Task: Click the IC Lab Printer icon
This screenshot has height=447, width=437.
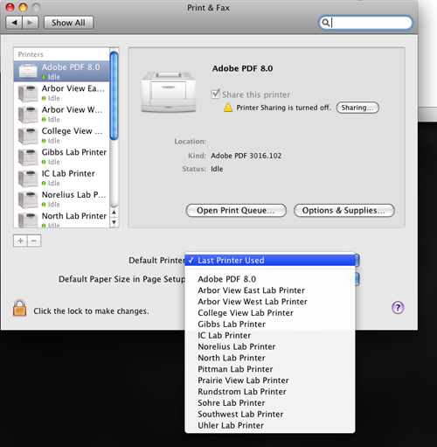Action: click(x=28, y=178)
